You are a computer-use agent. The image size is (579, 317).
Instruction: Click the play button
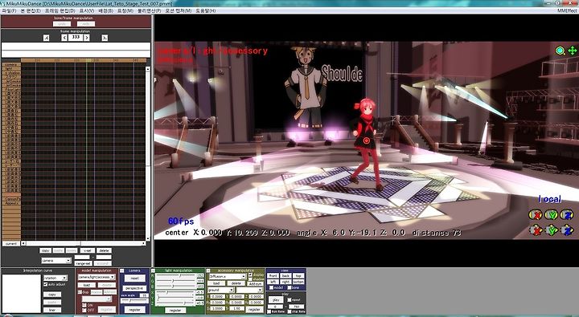point(276,299)
